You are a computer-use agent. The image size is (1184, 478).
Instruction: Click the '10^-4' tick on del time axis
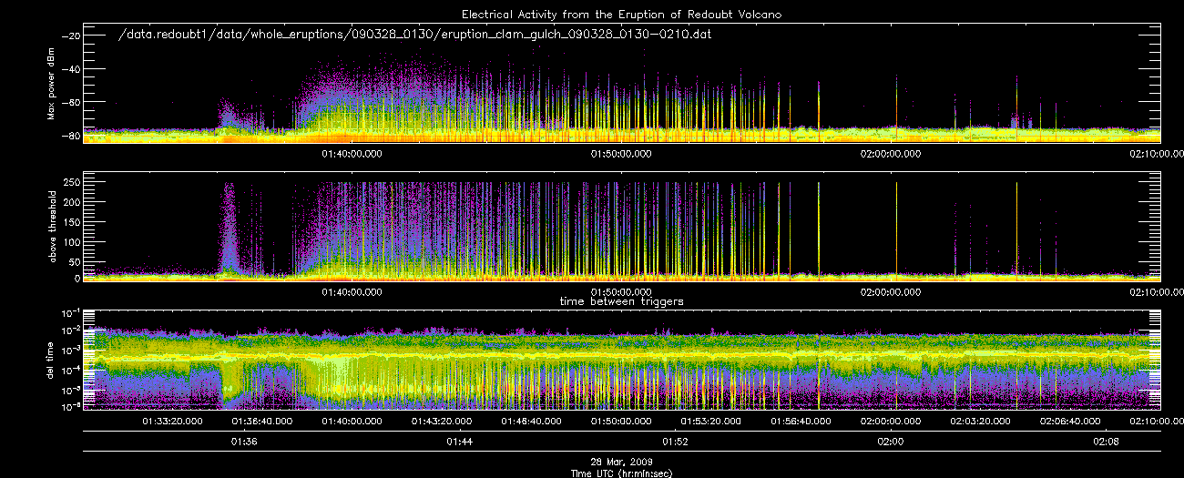(71, 369)
